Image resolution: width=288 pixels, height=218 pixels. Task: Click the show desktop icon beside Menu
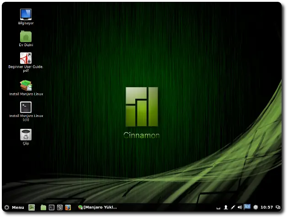click(32, 207)
